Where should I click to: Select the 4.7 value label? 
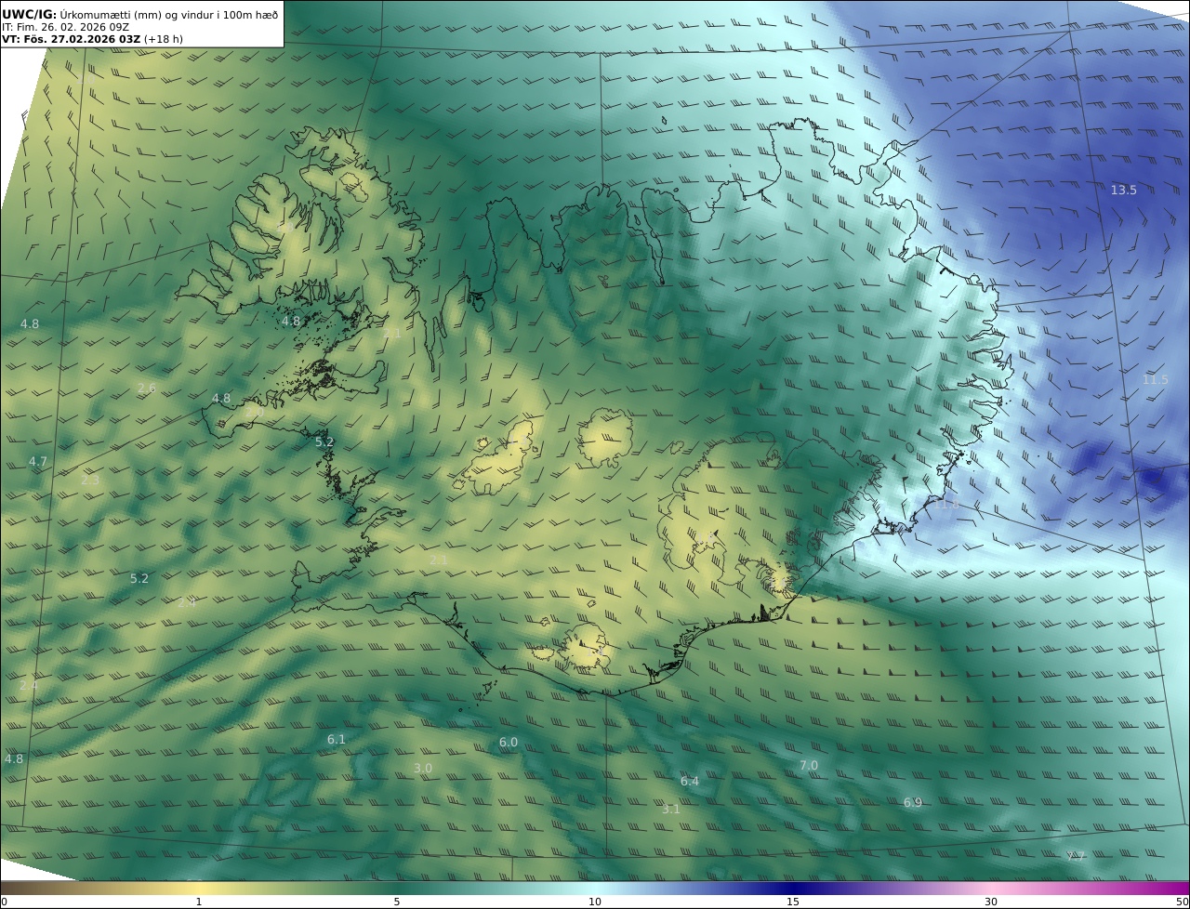point(38,461)
